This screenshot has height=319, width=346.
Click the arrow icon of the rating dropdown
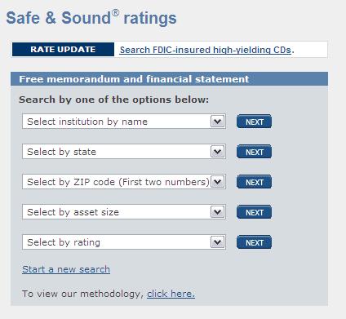218,242
